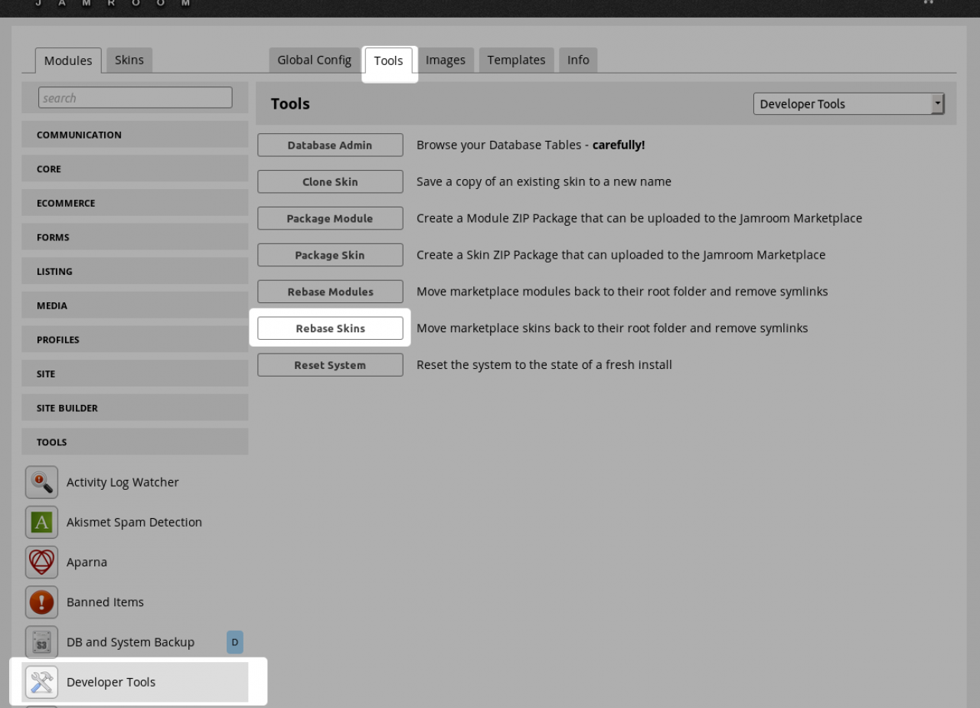980x708 pixels.
Task: Select DB and System Backup module name
Action: [130, 642]
